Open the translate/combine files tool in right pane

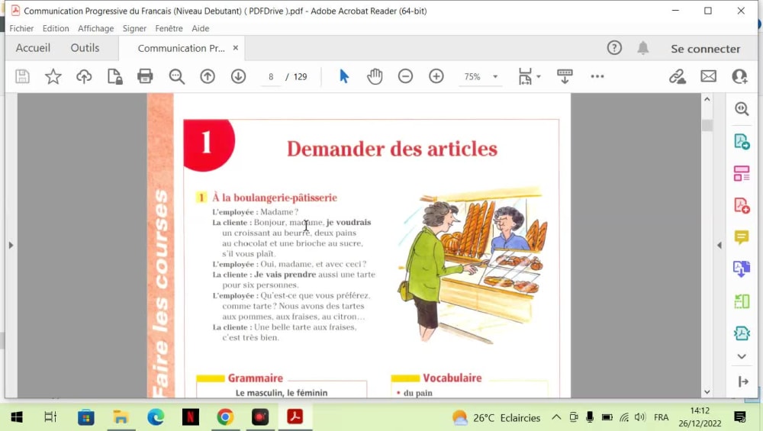742,269
